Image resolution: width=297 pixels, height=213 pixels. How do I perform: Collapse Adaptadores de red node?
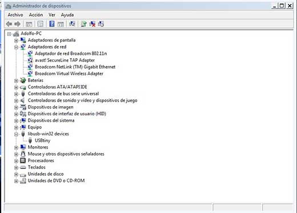coord(16,47)
